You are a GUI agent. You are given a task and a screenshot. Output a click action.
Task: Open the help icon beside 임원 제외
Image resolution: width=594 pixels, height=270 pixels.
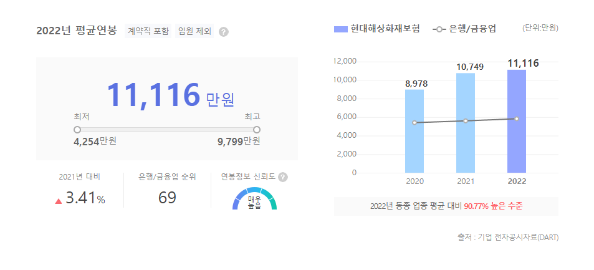(224, 32)
